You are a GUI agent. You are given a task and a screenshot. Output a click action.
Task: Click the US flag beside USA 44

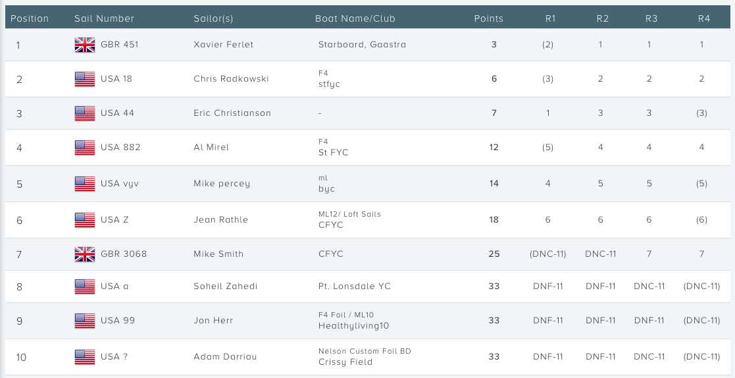(x=85, y=113)
